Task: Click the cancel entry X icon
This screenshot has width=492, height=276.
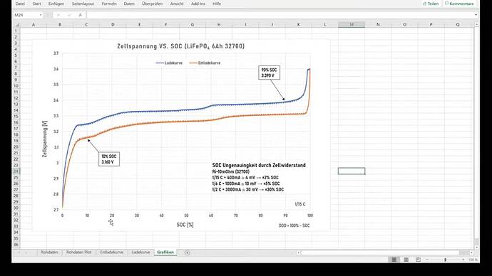Action: pyautogui.click(x=58, y=15)
